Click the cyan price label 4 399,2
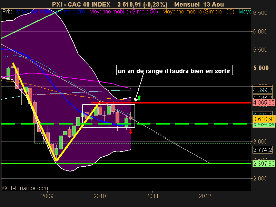Image resolution: width=276 pixels, height=207 pixels. point(263,90)
